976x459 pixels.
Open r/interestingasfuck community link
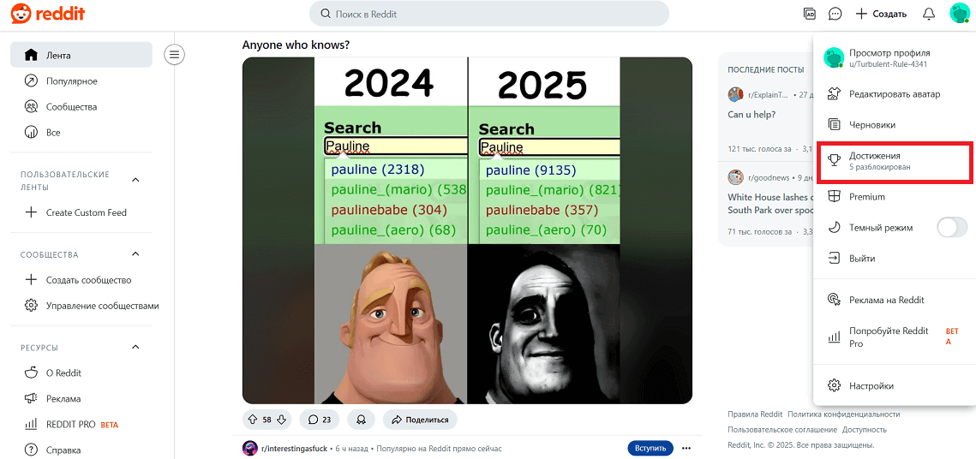pyautogui.click(x=296, y=448)
